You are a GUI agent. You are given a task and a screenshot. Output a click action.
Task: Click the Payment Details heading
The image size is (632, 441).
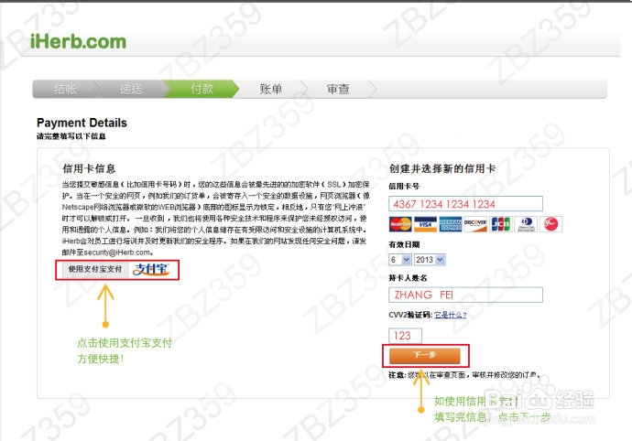tap(82, 123)
